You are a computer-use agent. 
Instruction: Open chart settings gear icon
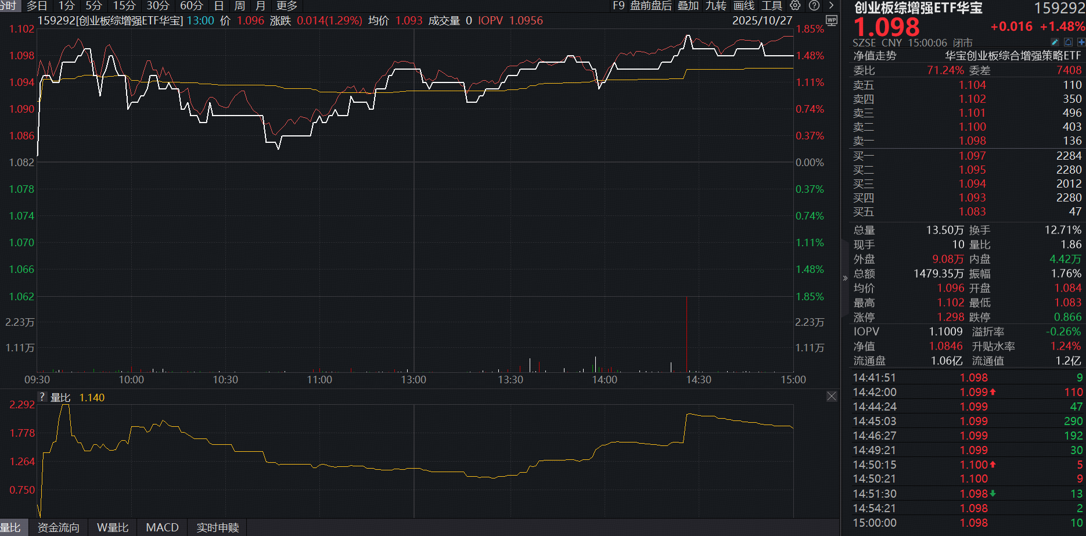click(x=795, y=5)
